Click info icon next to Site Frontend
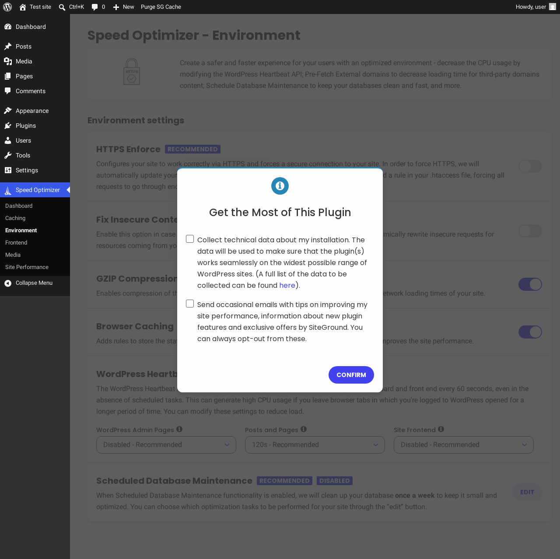 coord(441,430)
